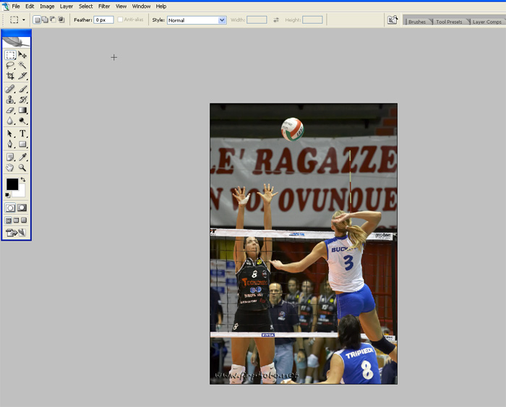Select the Move tool
506x407 pixels.
tap(22, 55)
